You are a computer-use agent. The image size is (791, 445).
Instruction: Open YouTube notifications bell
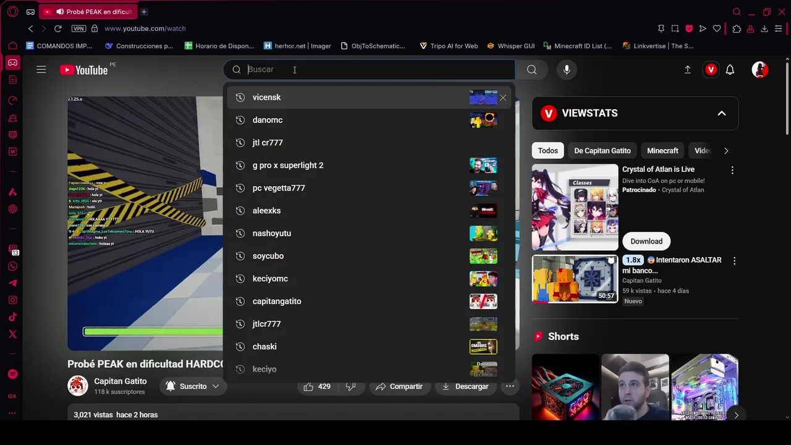pos(730,70)
